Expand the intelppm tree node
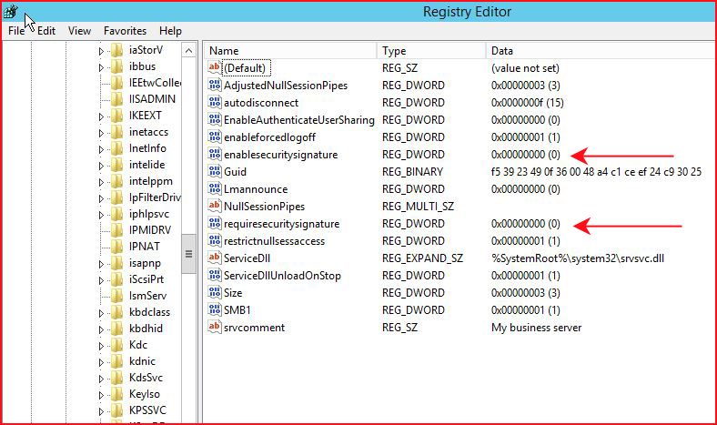 pos(101,182)
